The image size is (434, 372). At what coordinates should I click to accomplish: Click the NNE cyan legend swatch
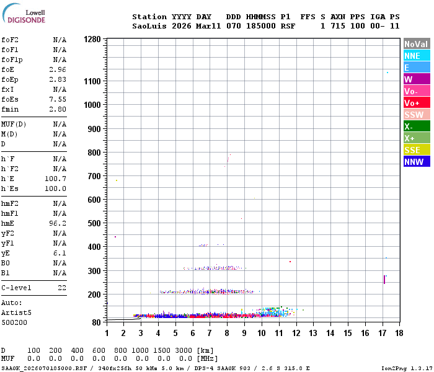coord(417,56)
